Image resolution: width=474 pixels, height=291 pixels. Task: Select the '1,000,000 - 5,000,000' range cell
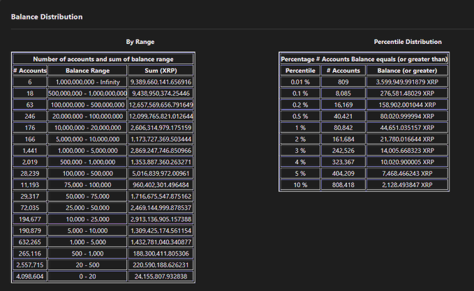(x=87, y=151)
